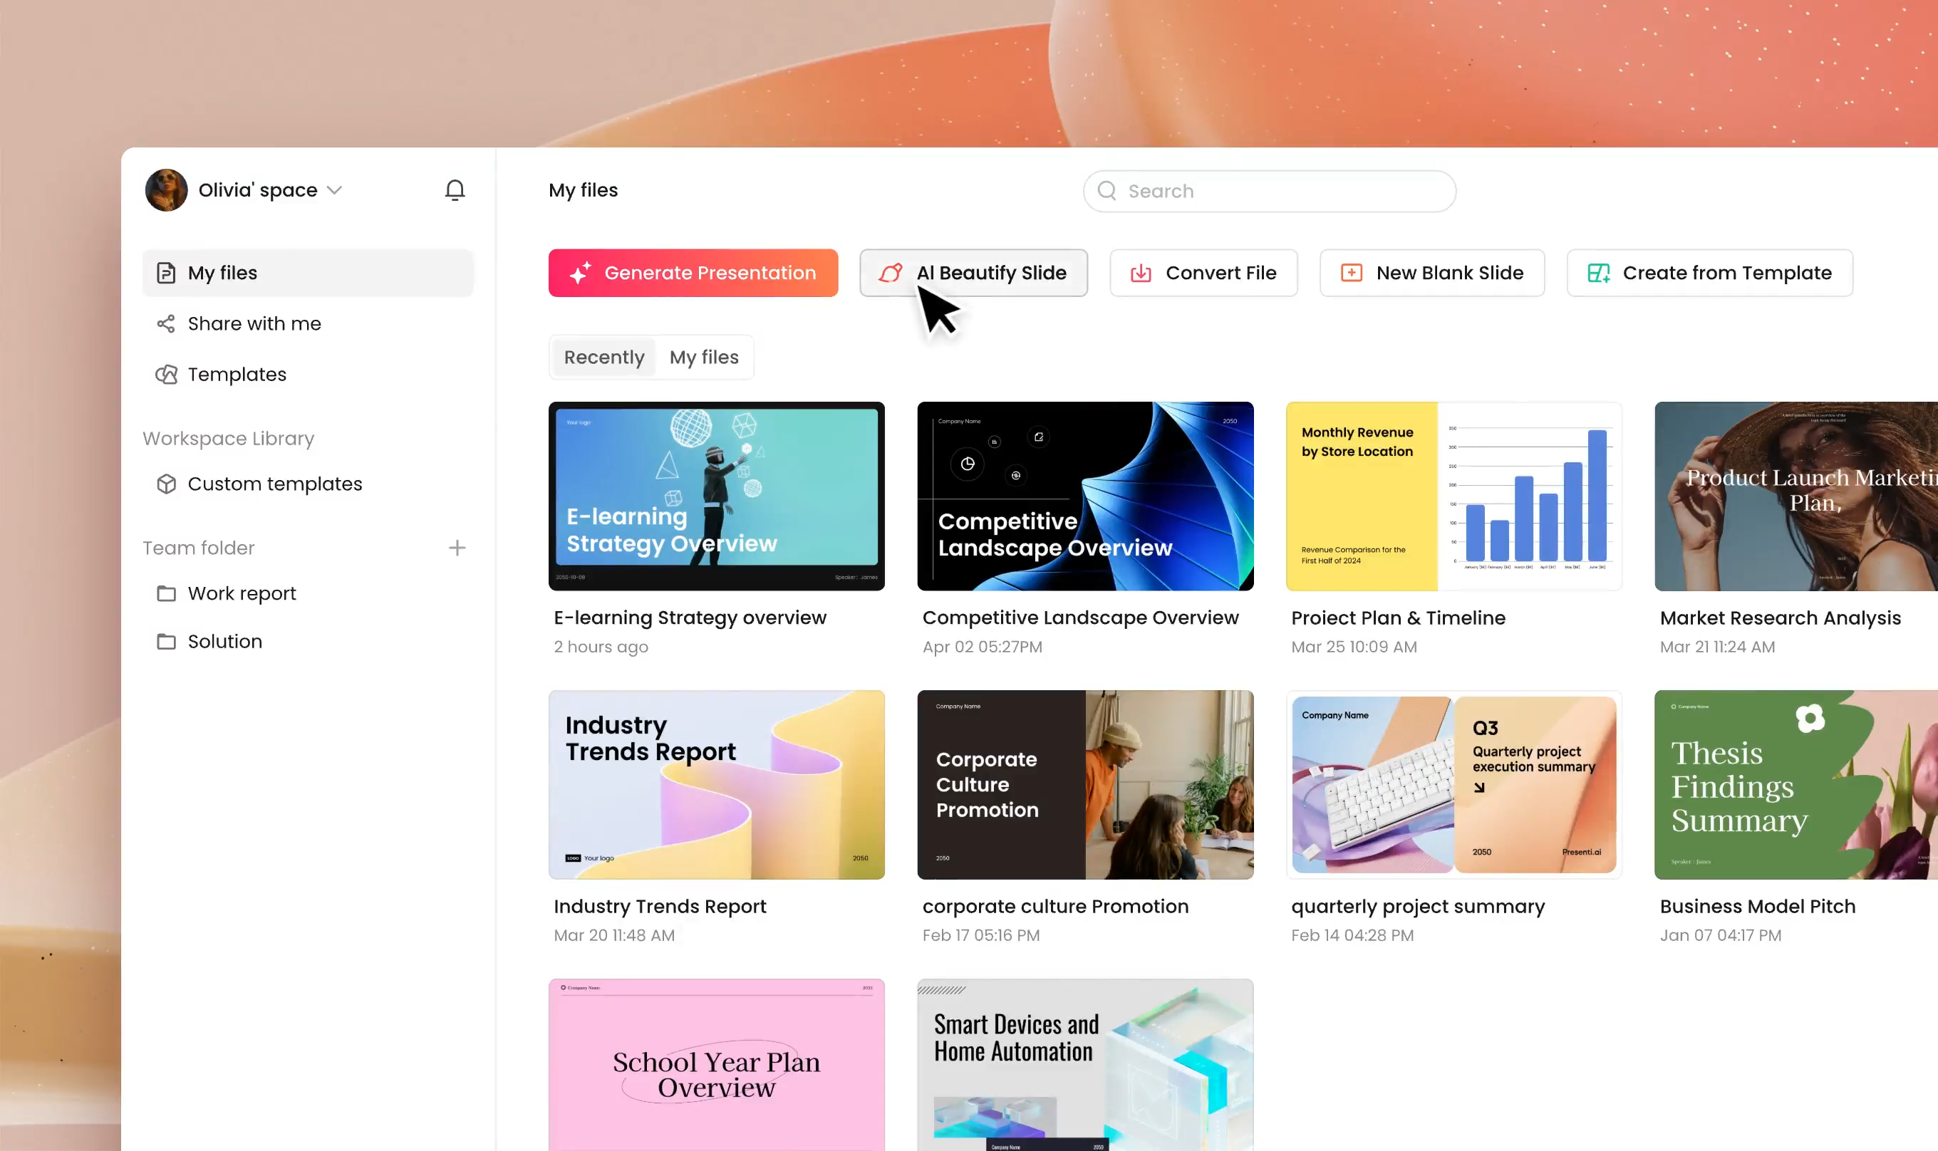The height and width of the screenshot is (1151, 1938).
Task: Click the 'Feb 14 04:28 PM' timestamp
Action: (x=1352, y=935)
